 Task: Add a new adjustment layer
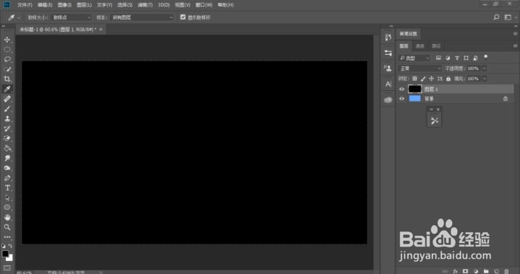476,271
